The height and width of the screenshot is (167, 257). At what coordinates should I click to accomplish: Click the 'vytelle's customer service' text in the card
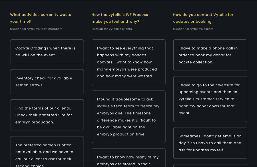(206, 99)
